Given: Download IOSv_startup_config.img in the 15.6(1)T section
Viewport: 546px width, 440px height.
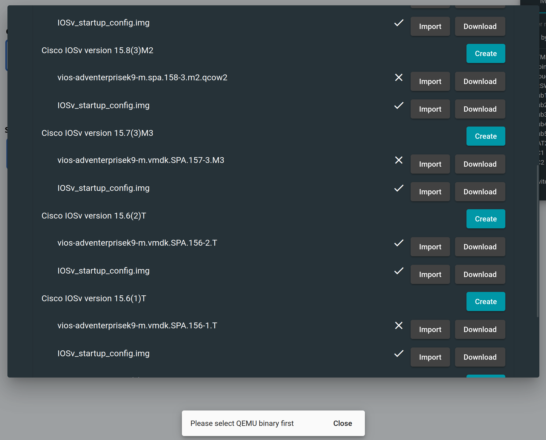Looking at the screenshot, I should click(480, 357).
